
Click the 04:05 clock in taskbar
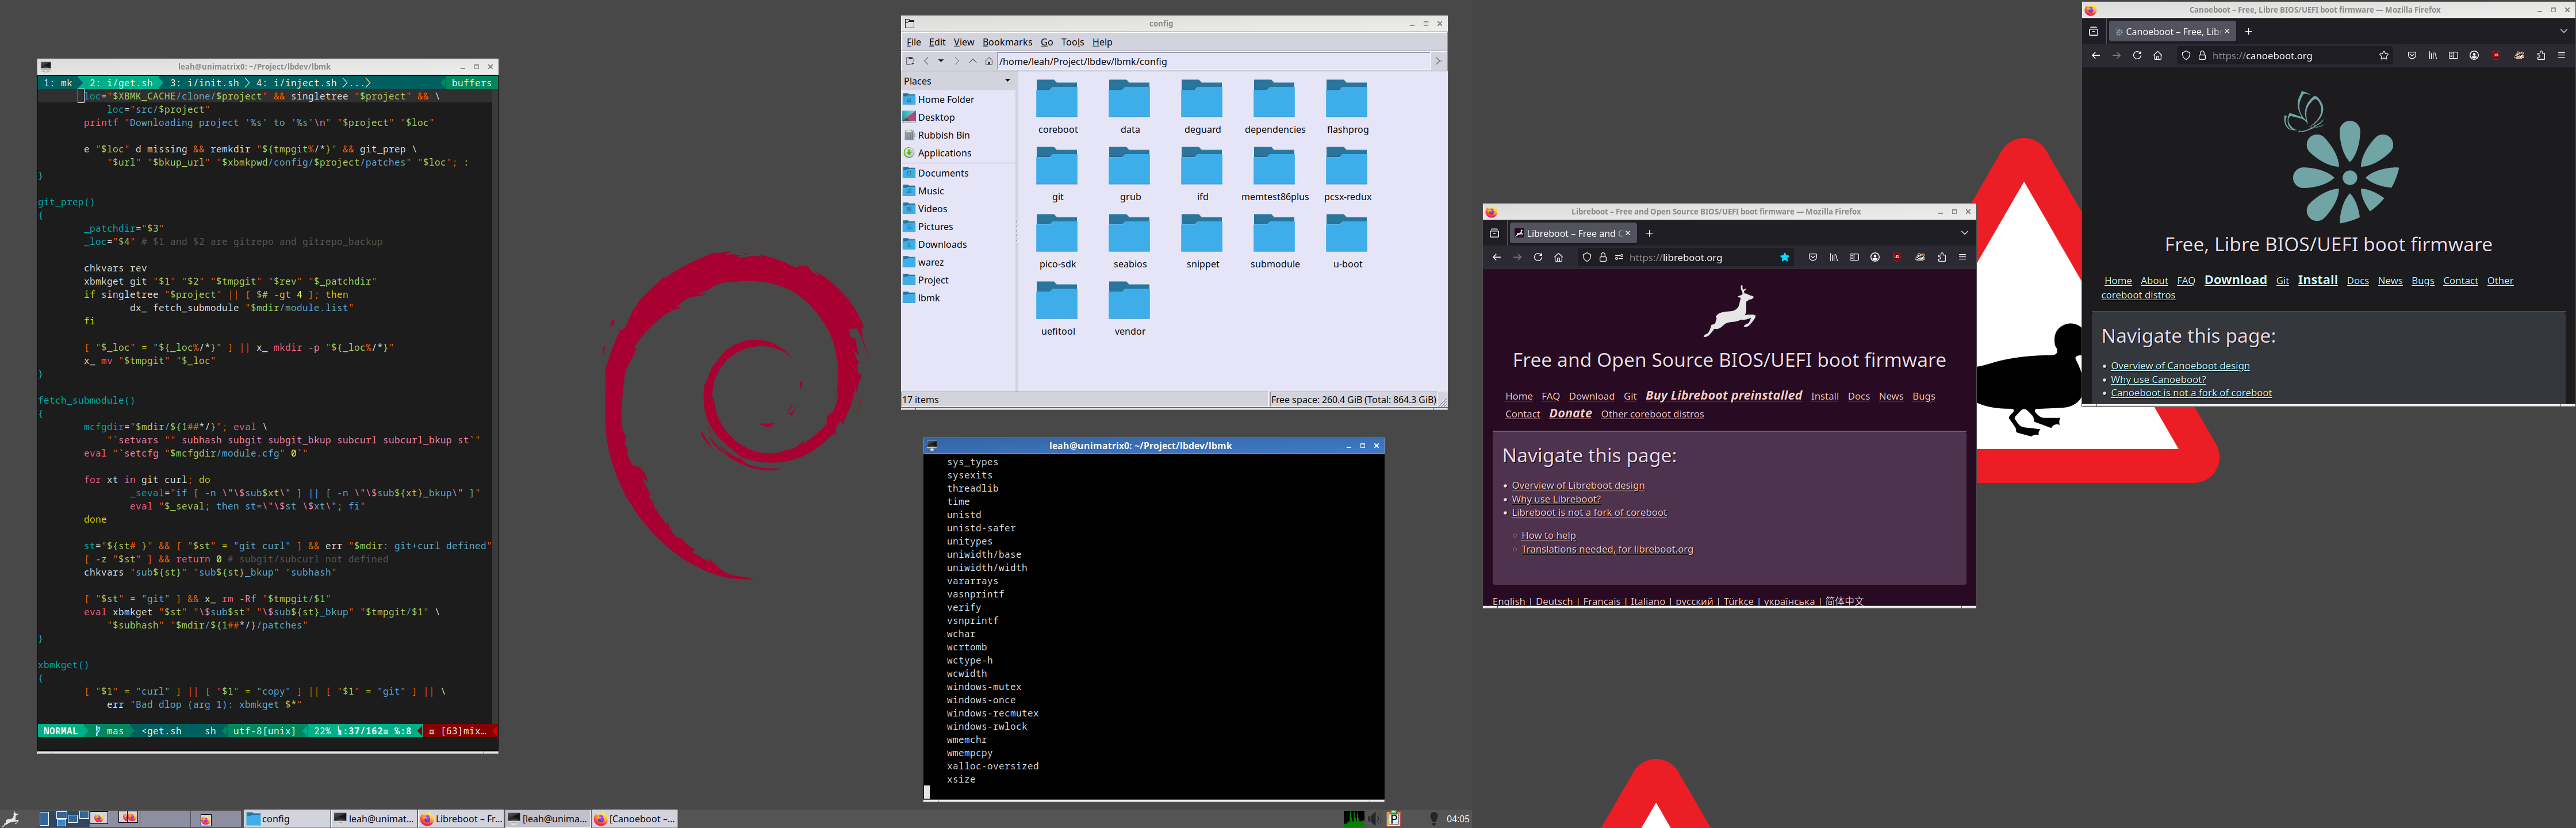[1457, 818]
